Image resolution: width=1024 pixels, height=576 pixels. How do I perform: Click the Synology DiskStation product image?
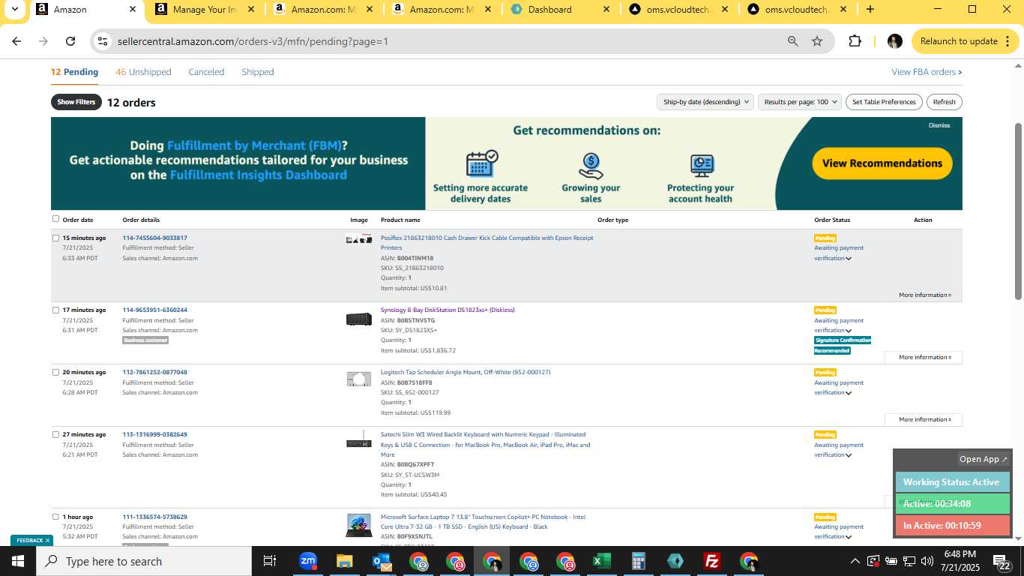click(358, 319)
